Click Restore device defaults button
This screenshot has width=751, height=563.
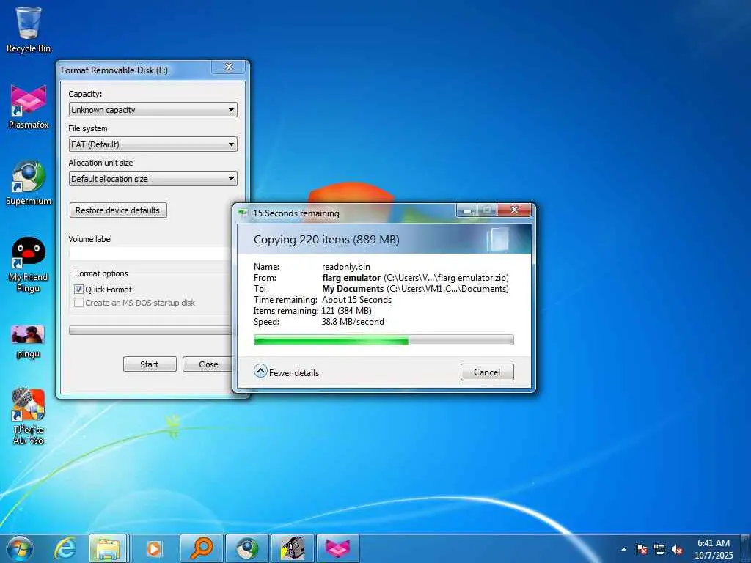tap(118, 210)
